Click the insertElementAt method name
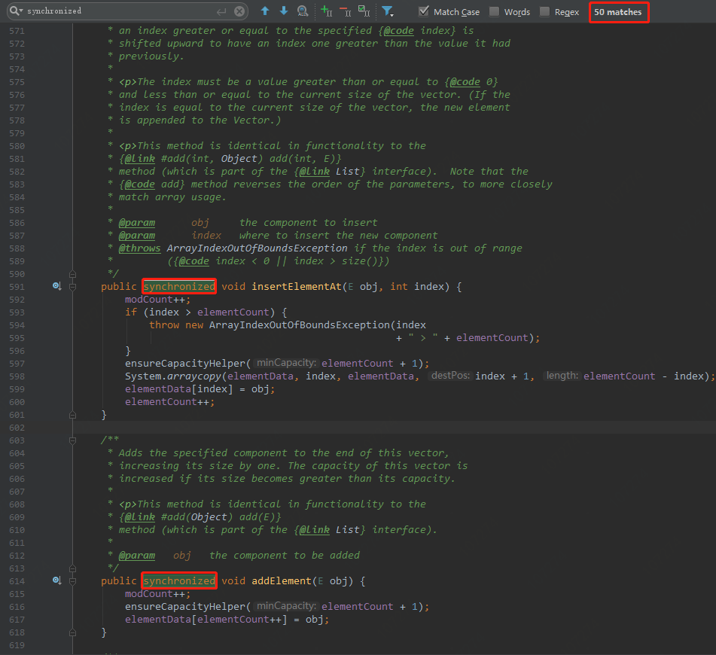The height and width of the screenshot is (655, 716). click(297, 286)
